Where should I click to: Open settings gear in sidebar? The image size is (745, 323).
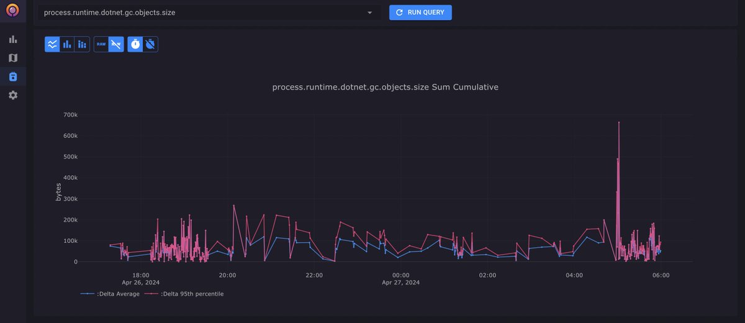coord(13,95)
